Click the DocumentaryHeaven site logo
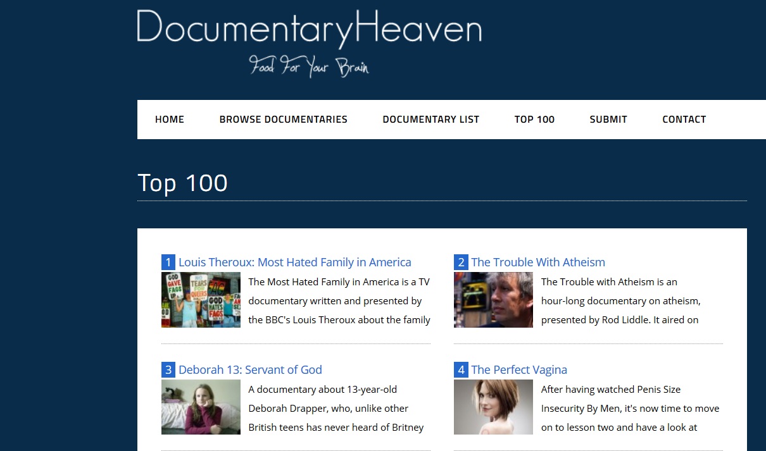The height and width of the screenshot is (451, 766). click(x=309, y=29)
